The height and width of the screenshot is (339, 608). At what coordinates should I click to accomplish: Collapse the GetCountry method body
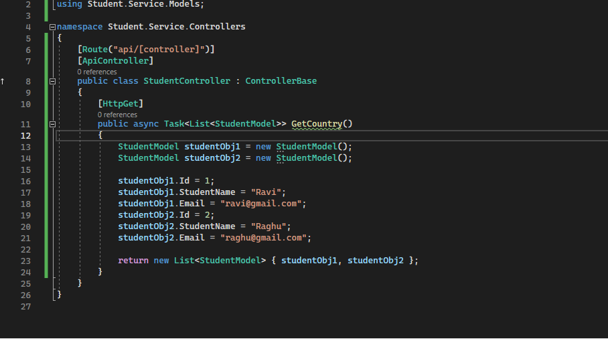tap(53, 124)
